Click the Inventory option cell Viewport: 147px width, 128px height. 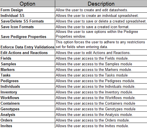pos(27,92)
